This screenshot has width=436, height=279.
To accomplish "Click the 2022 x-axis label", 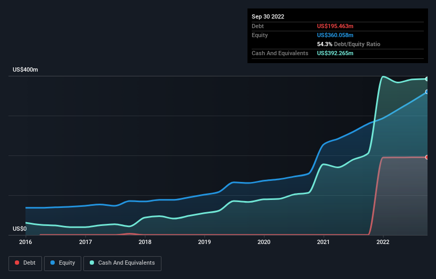I will click(383, 242).
